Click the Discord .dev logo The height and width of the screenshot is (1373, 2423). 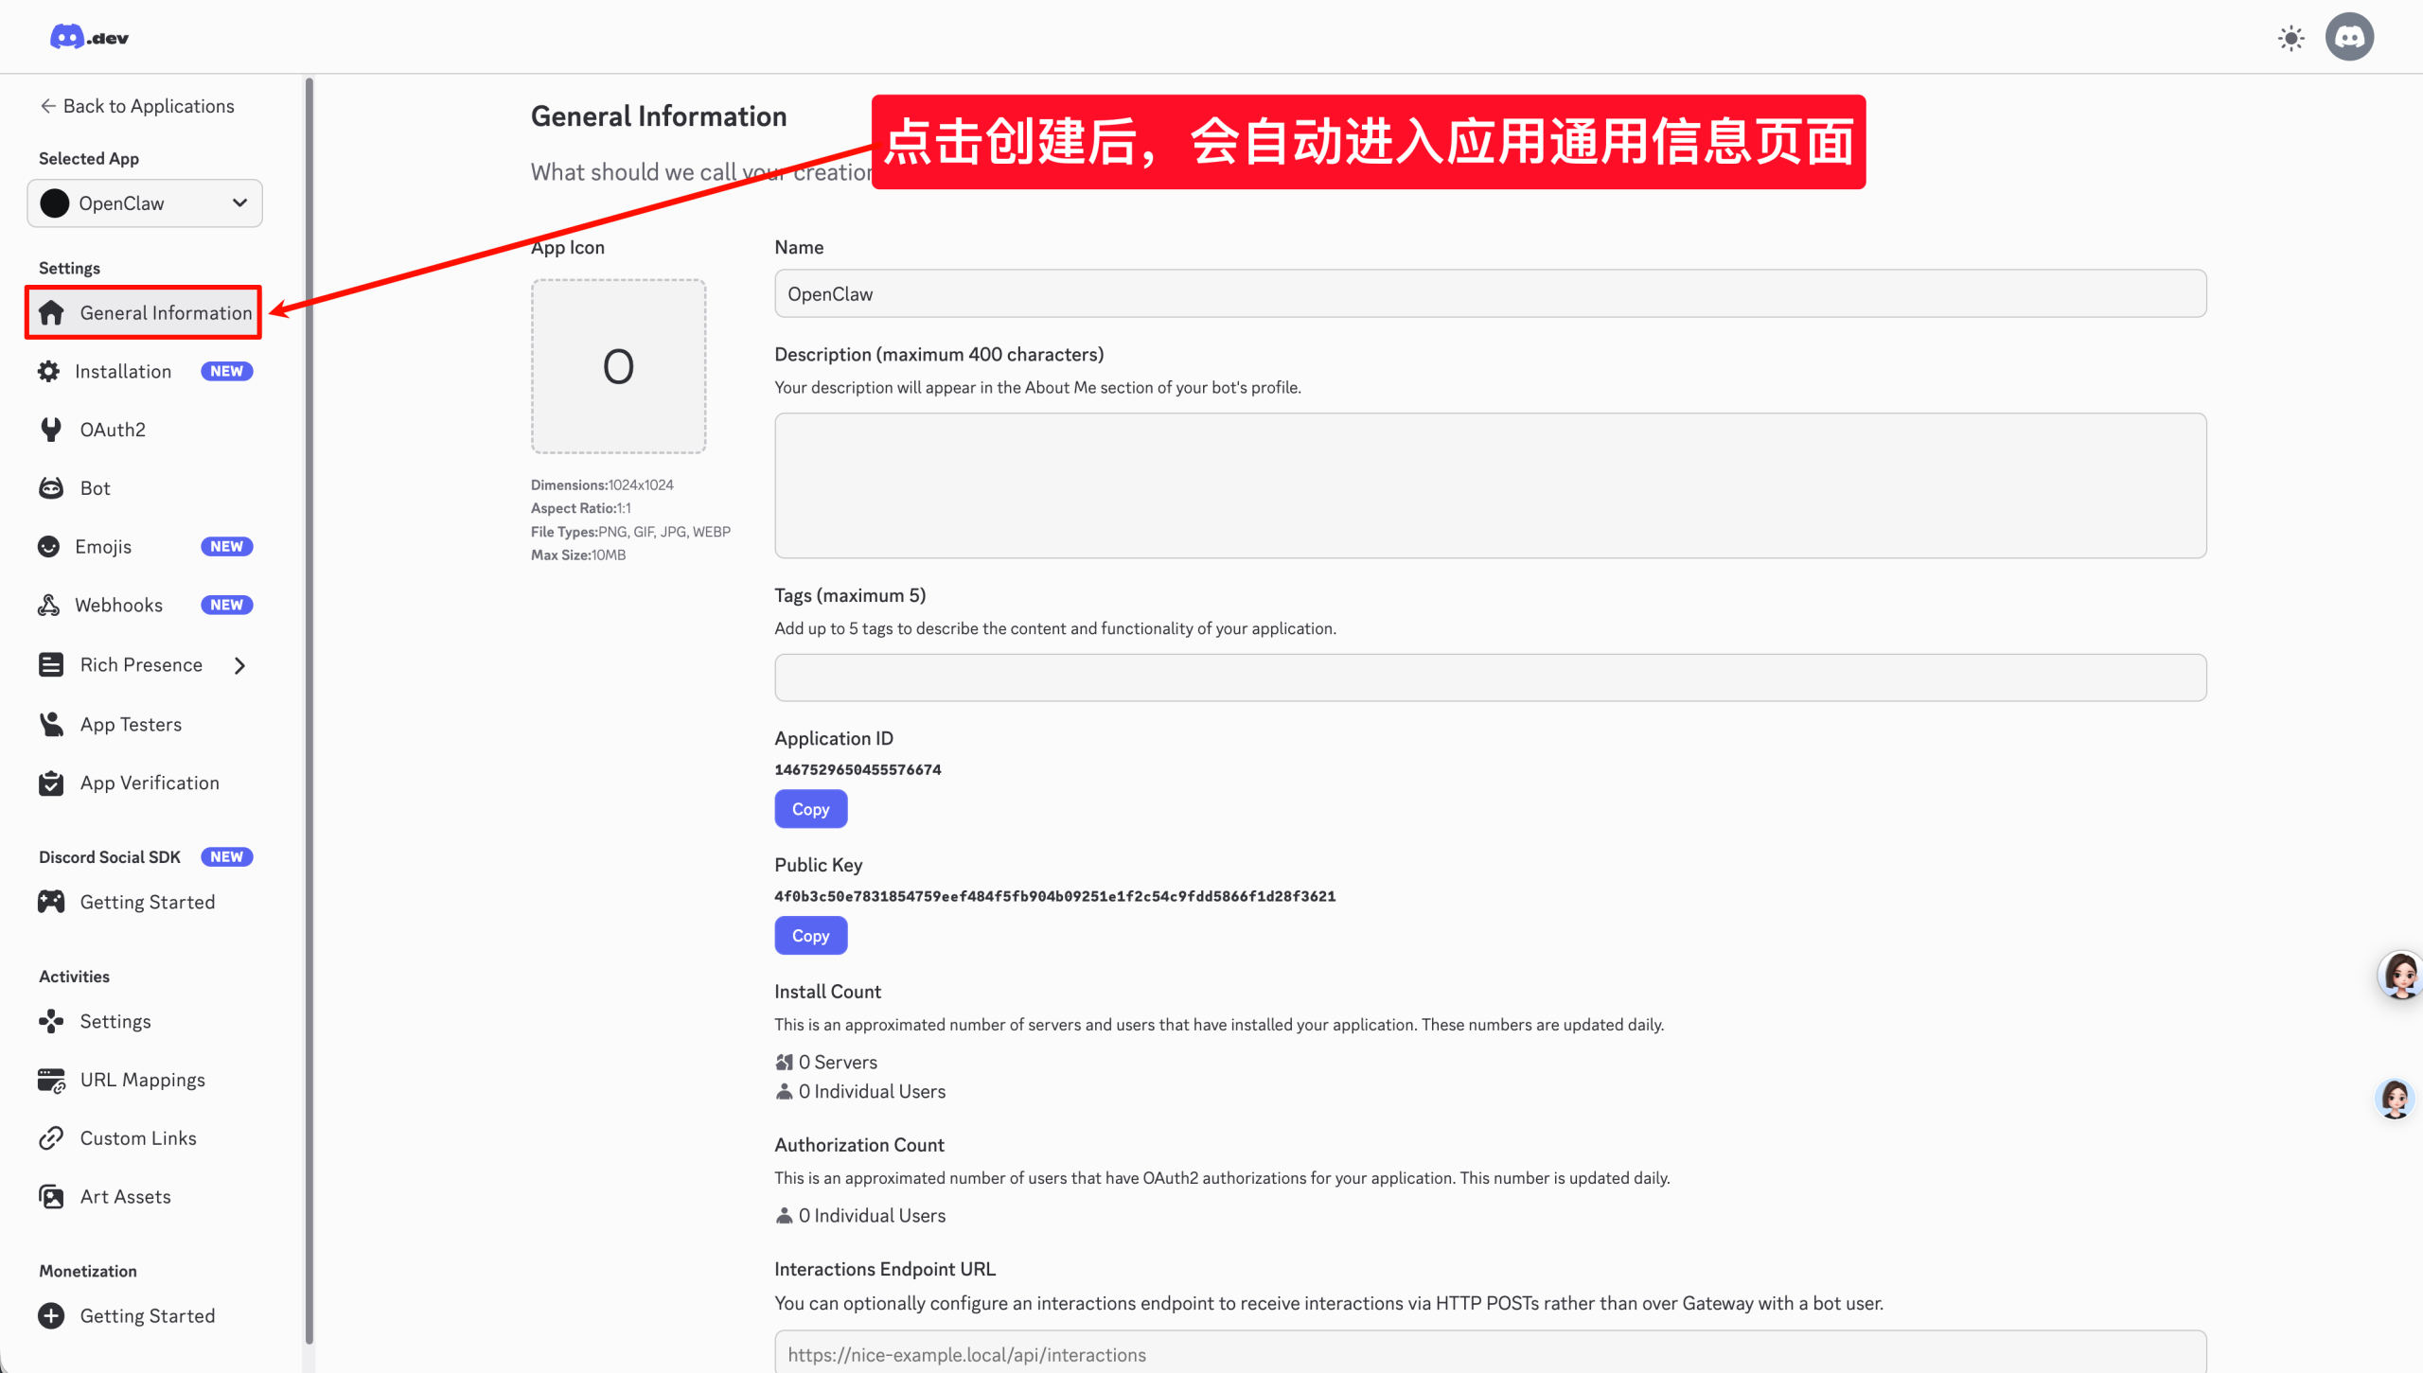pyautogui.click(x=89, y=38)
